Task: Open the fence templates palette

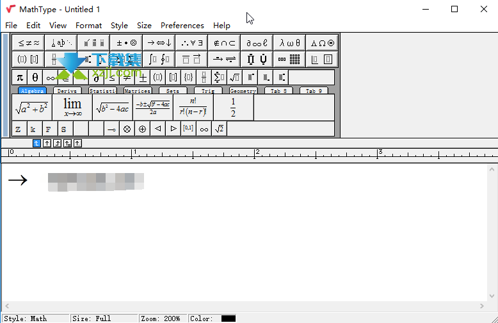Action: click(x=28, y=59)
